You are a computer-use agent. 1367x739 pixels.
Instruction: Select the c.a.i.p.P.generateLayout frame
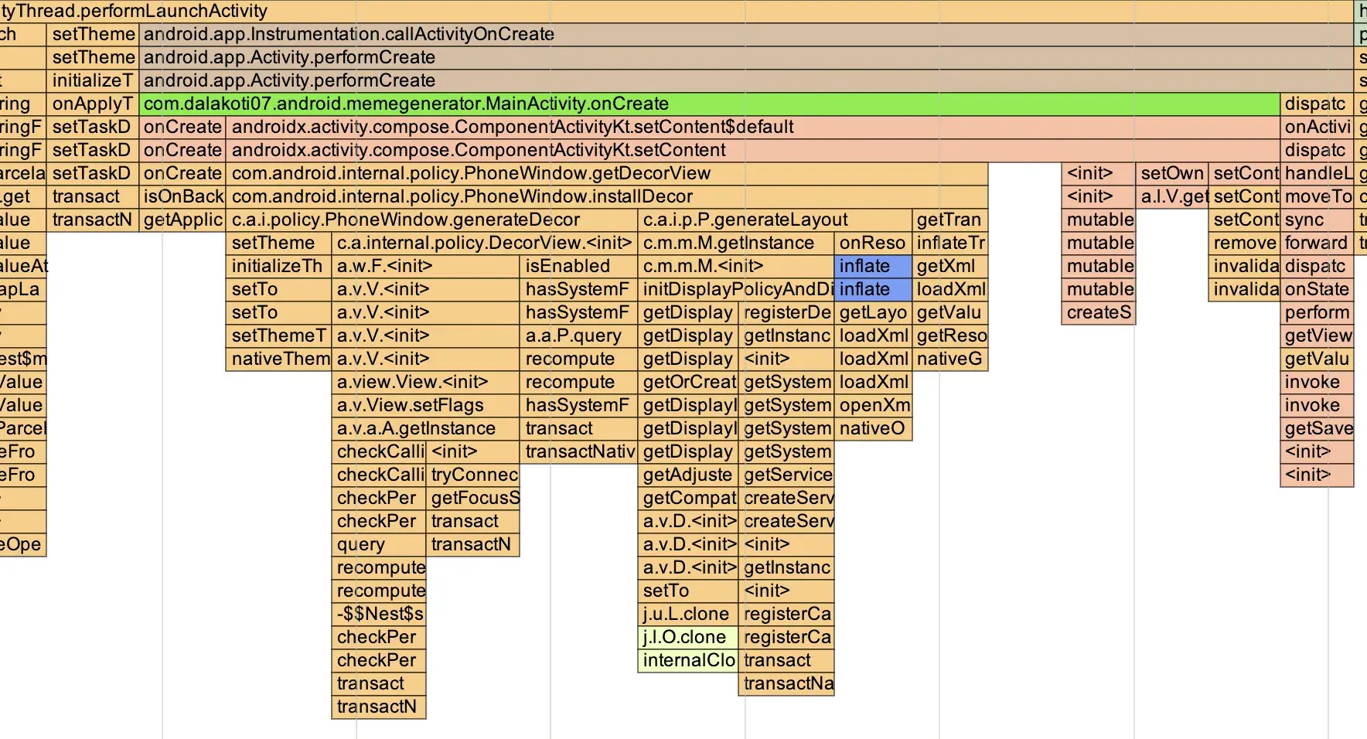click(x=774, y=220)
